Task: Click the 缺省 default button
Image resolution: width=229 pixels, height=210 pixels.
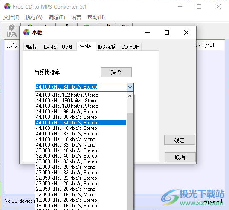Action: click(x=116, y=72)
